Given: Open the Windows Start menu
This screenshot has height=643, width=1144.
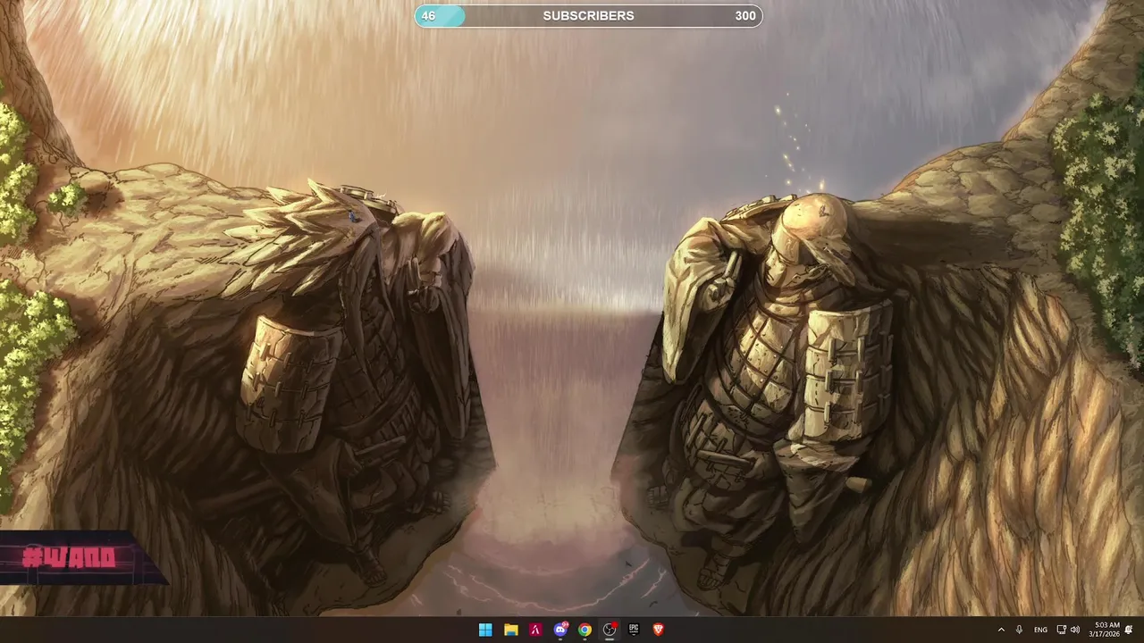Looking at the screenshot, I should [x=485, y=630].
